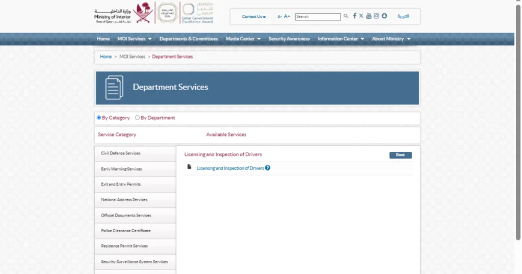The image size is (522, 274).
Task: Increase font size with A+ button
Action: click(x=287, y=16)
